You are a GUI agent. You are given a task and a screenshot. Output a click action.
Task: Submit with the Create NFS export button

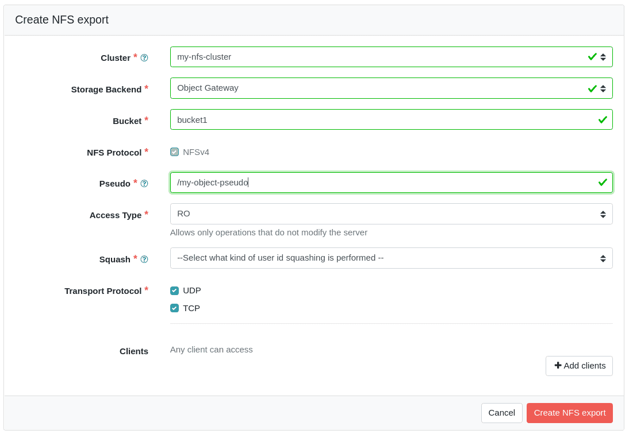tap(569, 413)
